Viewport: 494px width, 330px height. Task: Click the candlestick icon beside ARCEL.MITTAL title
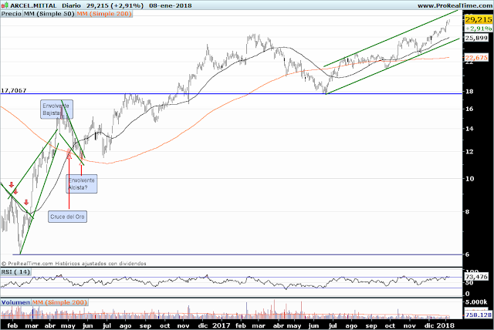(5, 5)
